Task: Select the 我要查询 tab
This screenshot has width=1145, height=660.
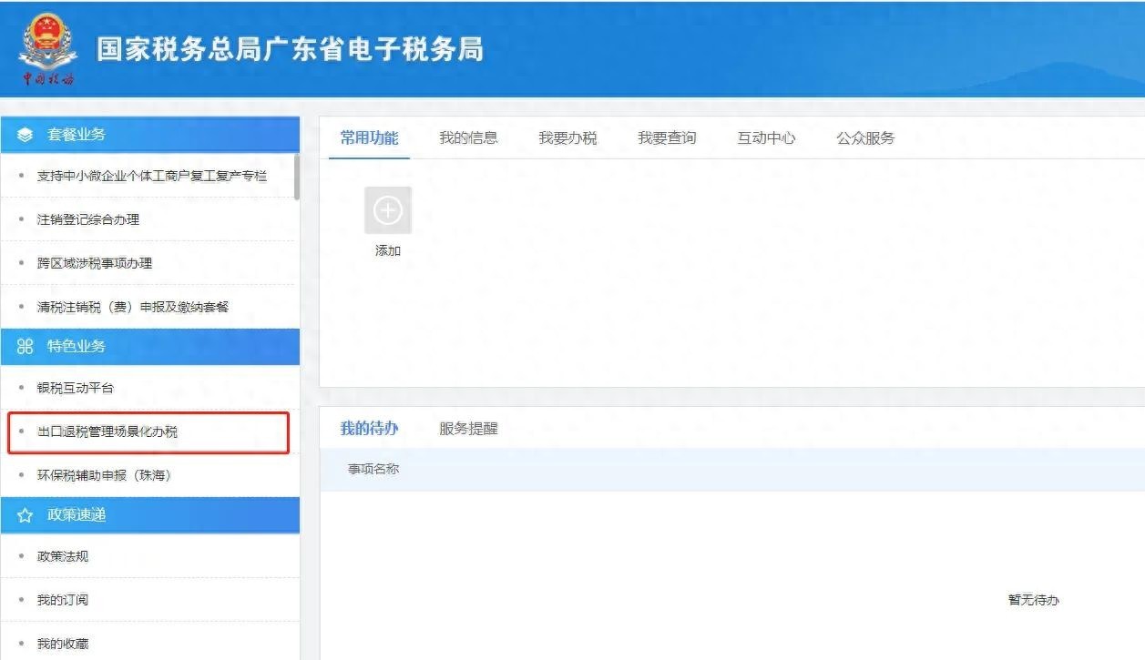Action: point(667,138)
